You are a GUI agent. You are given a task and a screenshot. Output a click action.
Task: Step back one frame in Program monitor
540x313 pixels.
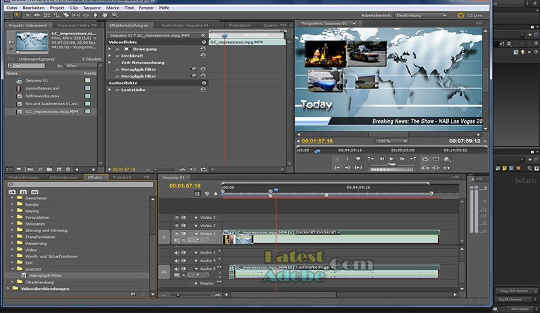(381, 159)
